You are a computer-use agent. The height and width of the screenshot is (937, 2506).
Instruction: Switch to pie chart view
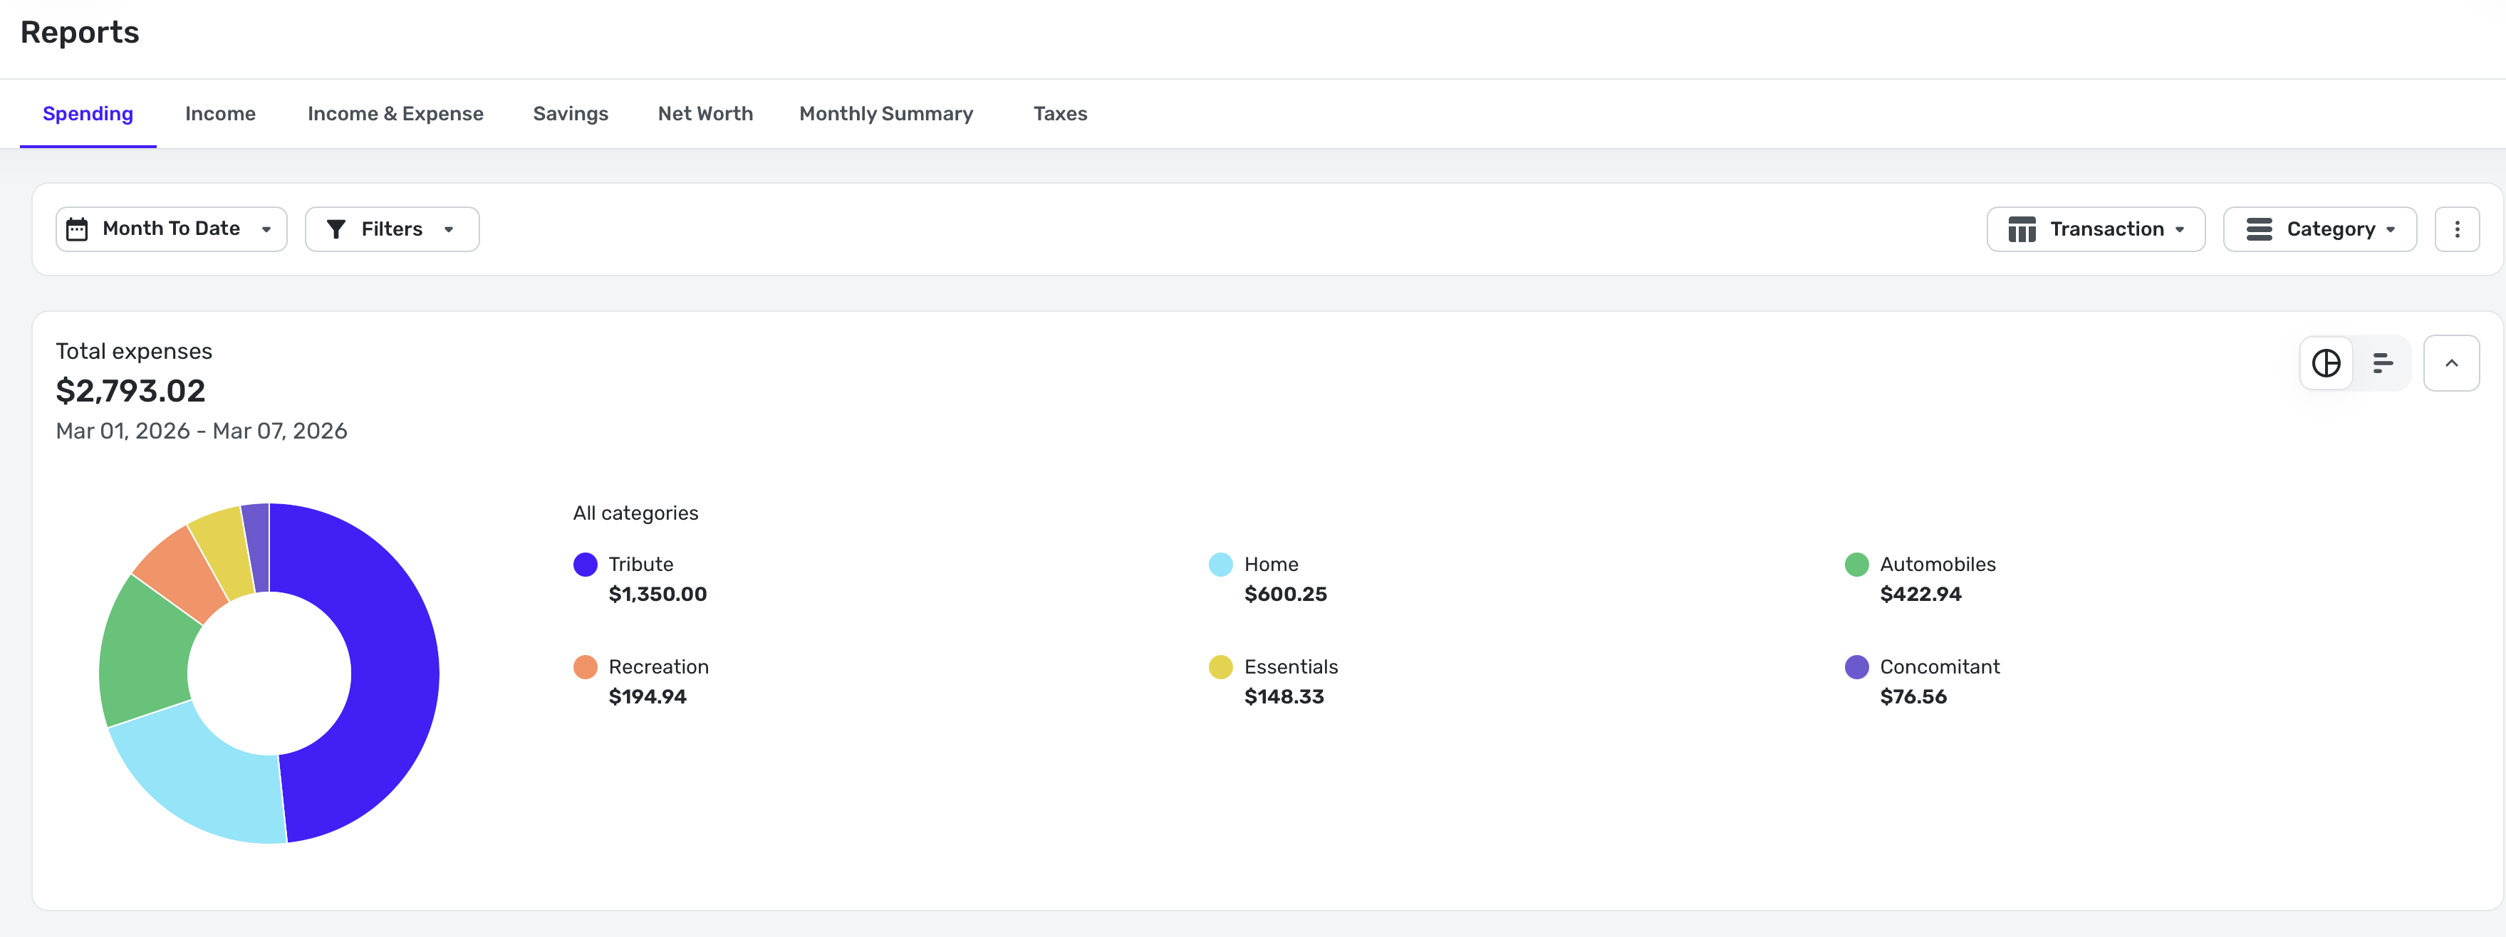(x=2326, y=362)
